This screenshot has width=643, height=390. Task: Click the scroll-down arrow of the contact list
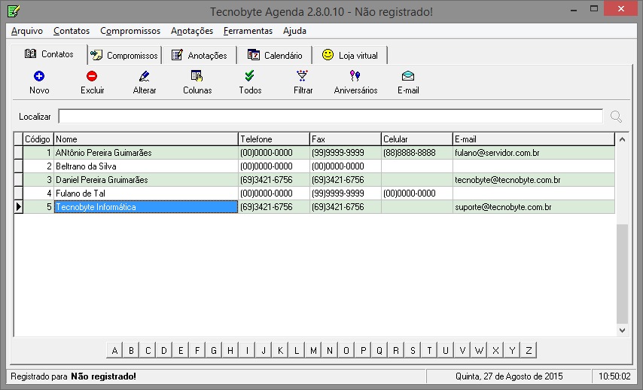tap(622, 330)
